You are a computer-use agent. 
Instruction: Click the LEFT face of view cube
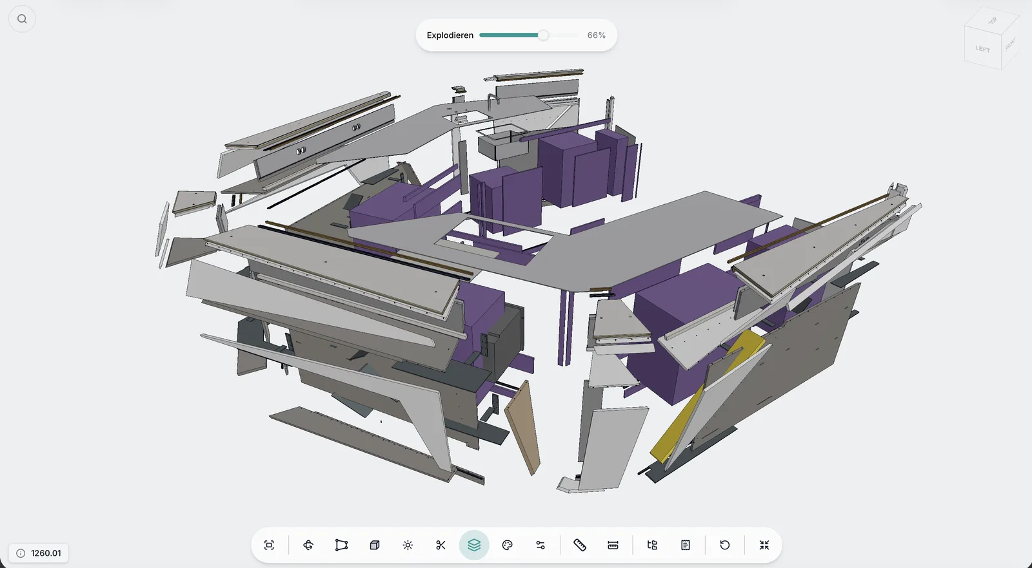click(982, 49)
